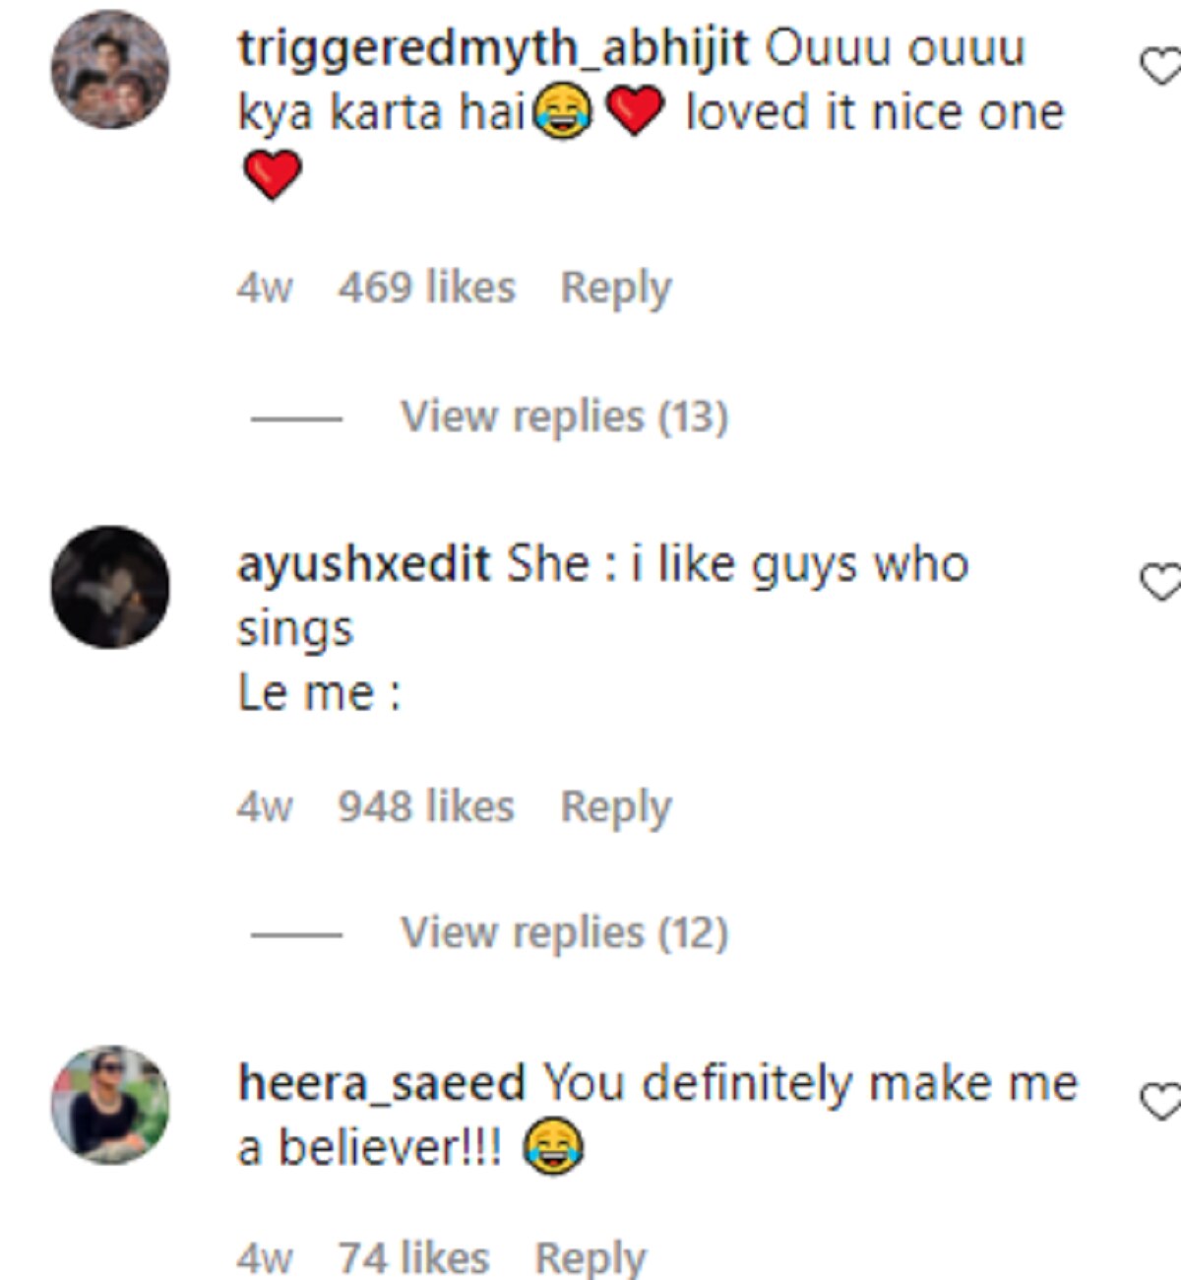1181x1280 pixels.
Task: Open the heera_saeed username link
Action: coord(382,1083)
